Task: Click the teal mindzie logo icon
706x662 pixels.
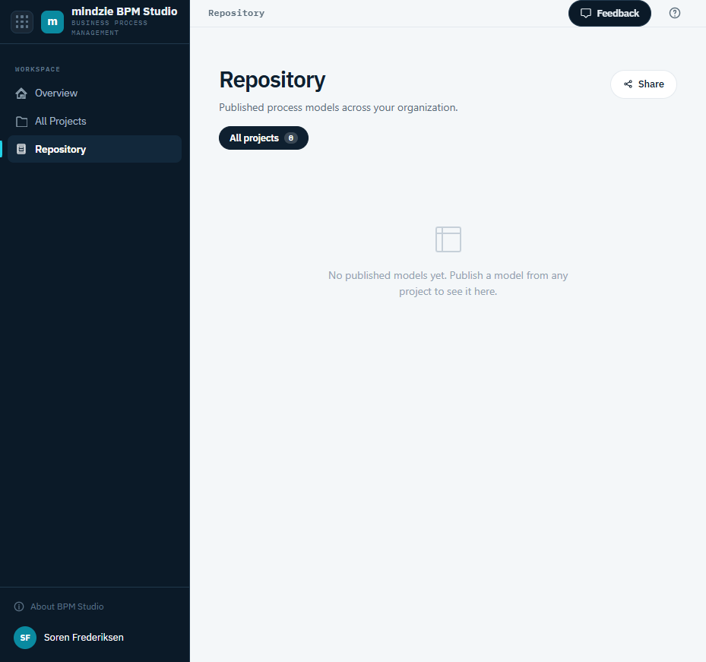Action: tap(52, 21)
